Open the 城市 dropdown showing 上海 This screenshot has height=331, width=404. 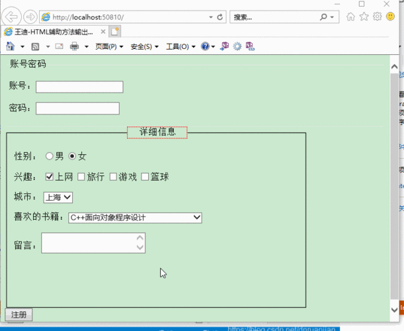[58, 197]
